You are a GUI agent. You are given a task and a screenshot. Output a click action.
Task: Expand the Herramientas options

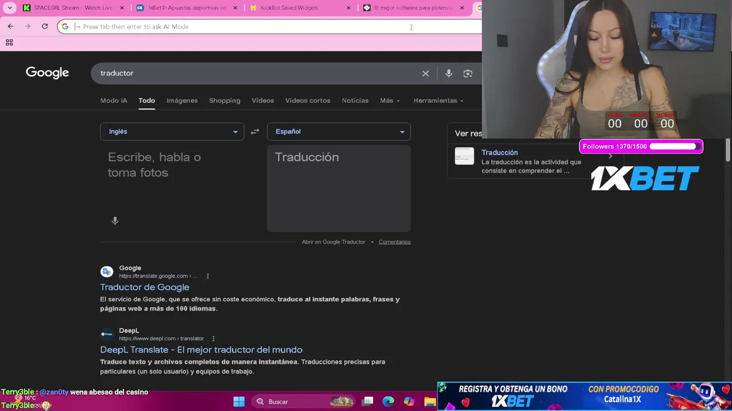click(x=439, y=100)
